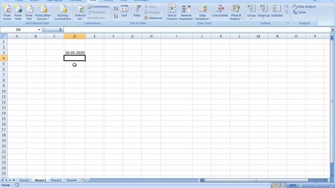Switch to the Sheet4 tab
Screen dimensions: 335x188
click(x=71, y=180)
